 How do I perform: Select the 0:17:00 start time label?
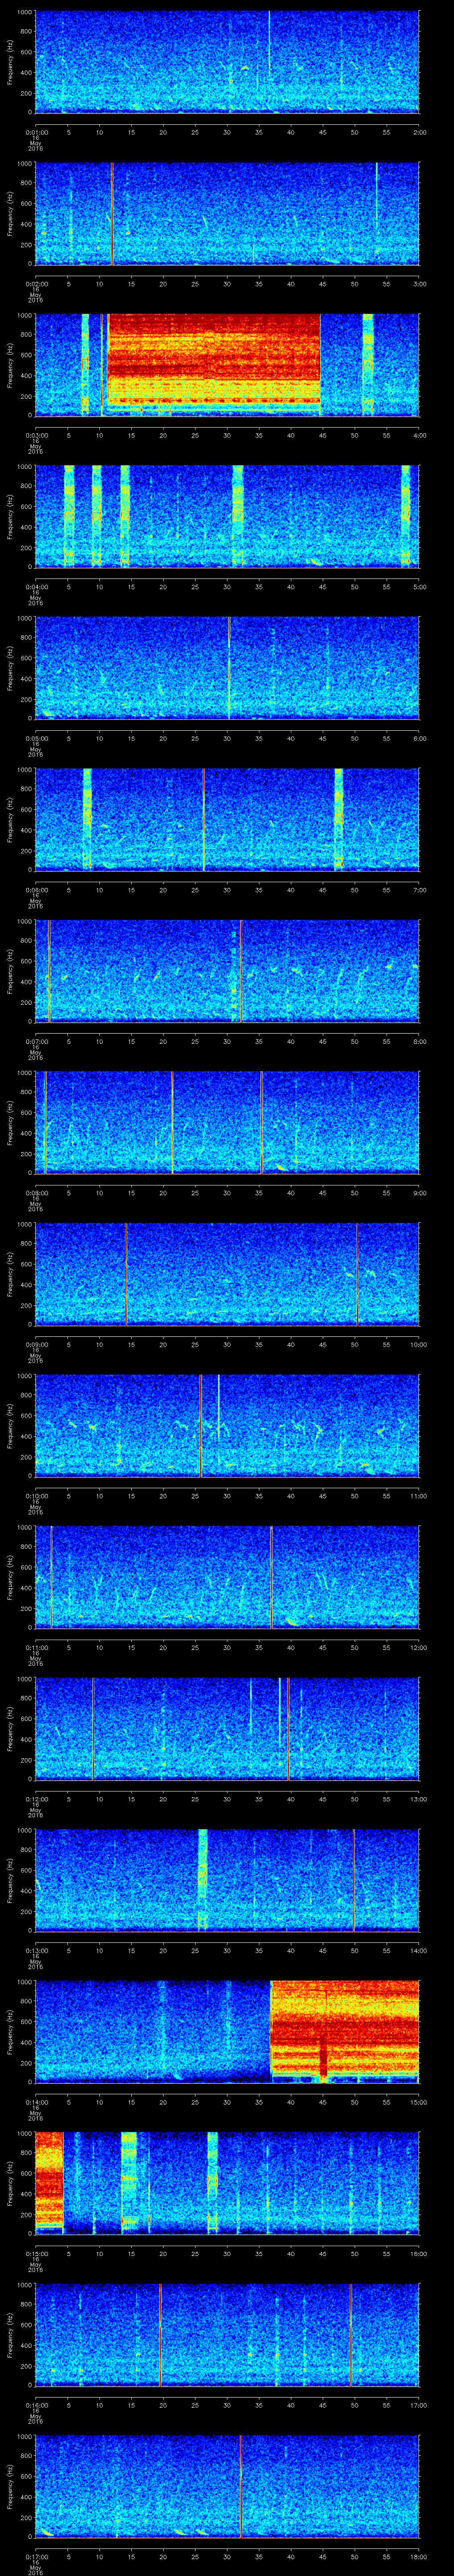pos(36,2556)
